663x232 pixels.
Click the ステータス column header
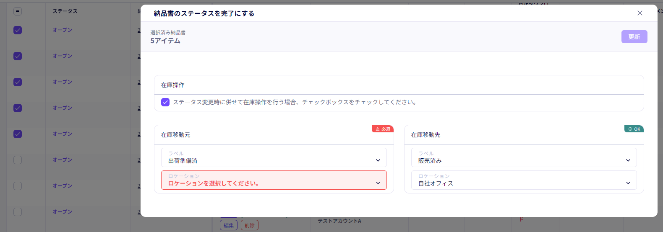[65, 11]
